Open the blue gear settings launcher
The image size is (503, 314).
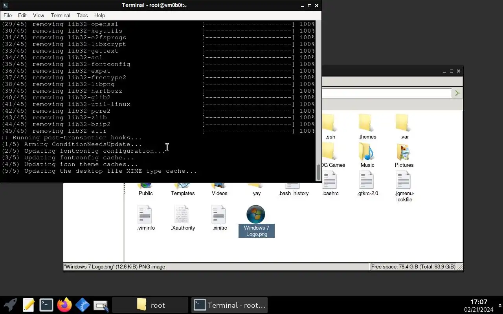point(82,305)
